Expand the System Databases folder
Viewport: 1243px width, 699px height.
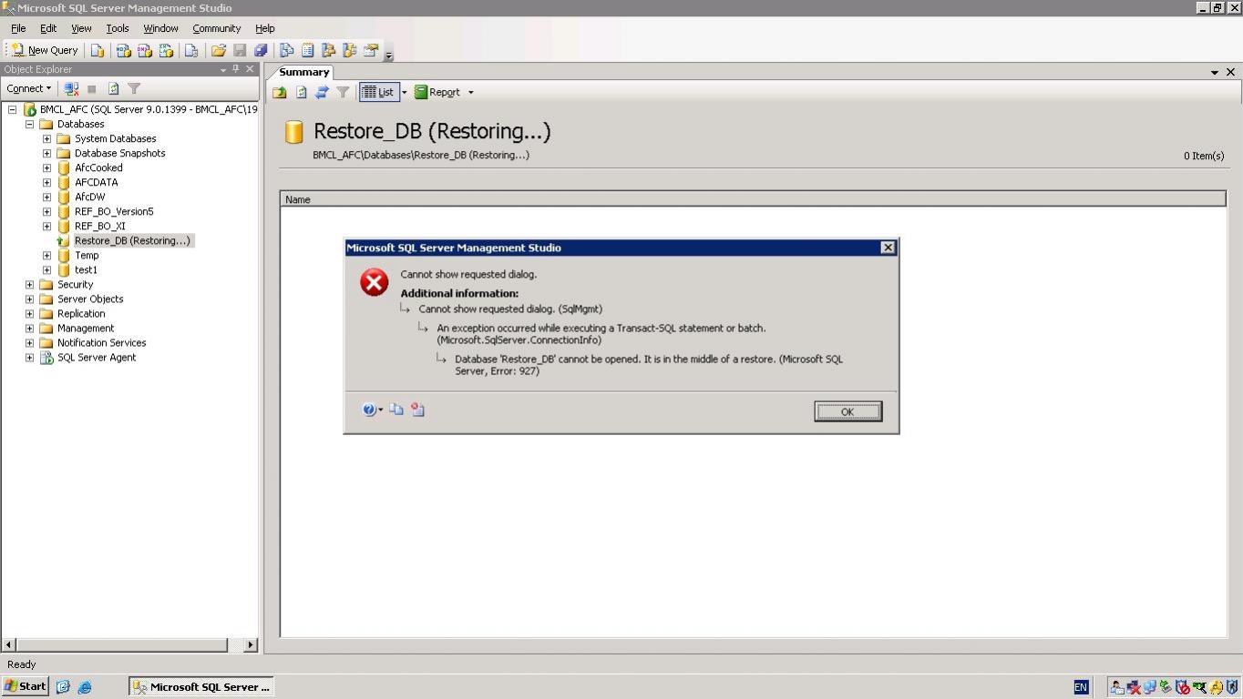pos(46,138)
